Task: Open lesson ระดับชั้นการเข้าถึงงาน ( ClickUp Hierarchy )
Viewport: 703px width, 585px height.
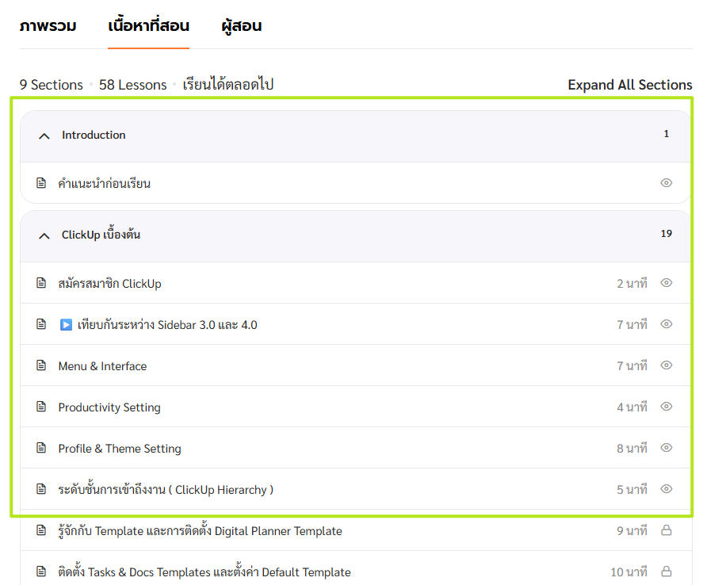Action: pos(166,490)
